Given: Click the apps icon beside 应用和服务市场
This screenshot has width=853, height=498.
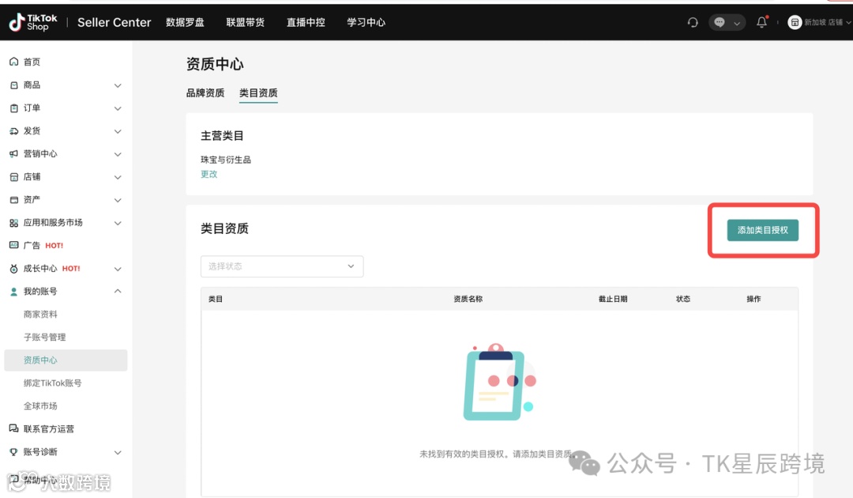Looking at the screenshot, I should tap(14, 223).
